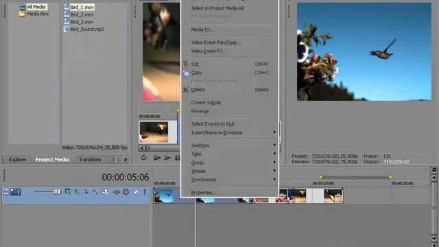Click the Trimmer scrollbar left arrow
439x247 pixels.
tap(142, 148)
